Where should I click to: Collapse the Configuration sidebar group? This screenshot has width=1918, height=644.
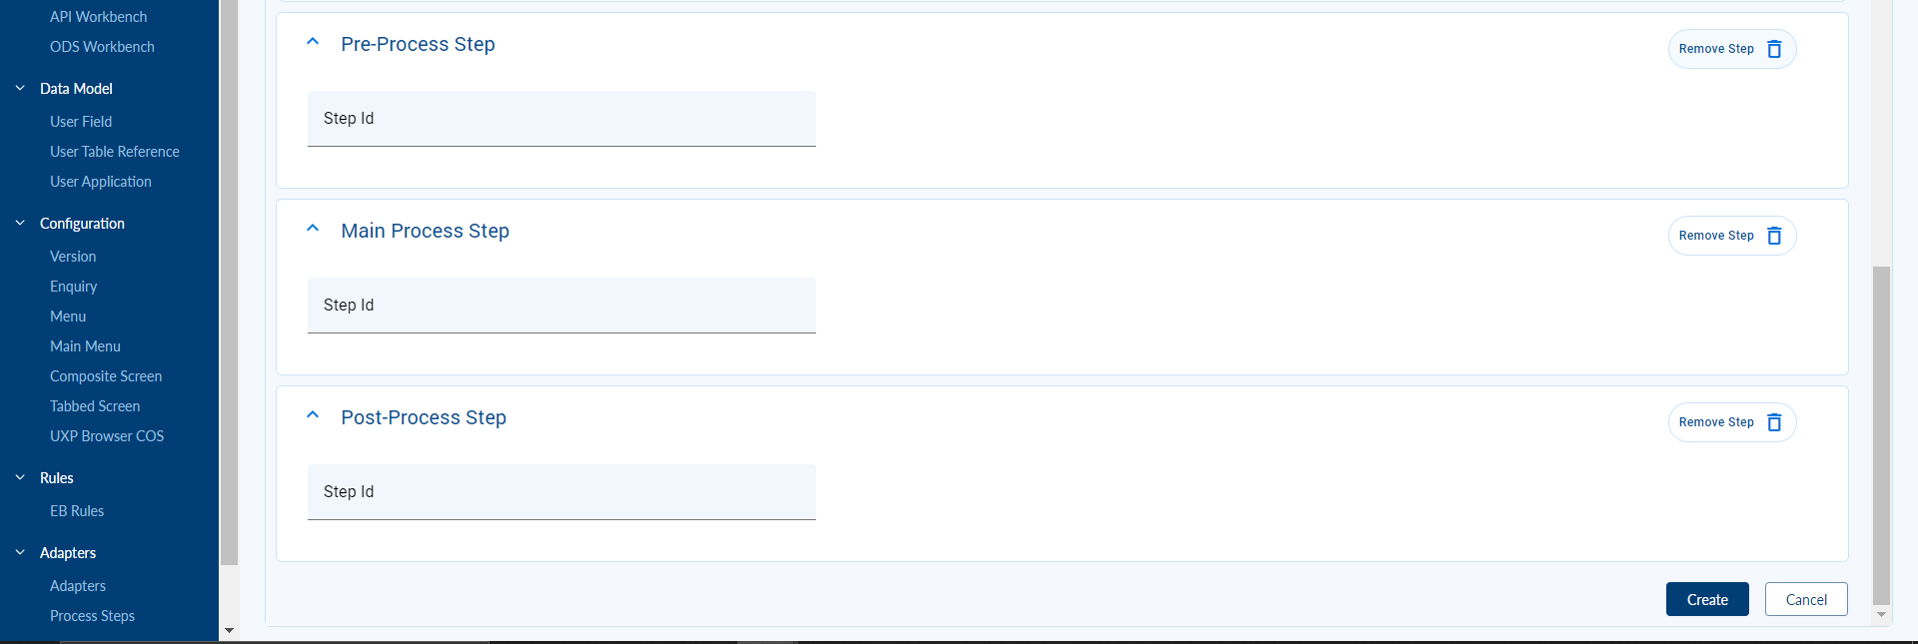click(20, 224)
